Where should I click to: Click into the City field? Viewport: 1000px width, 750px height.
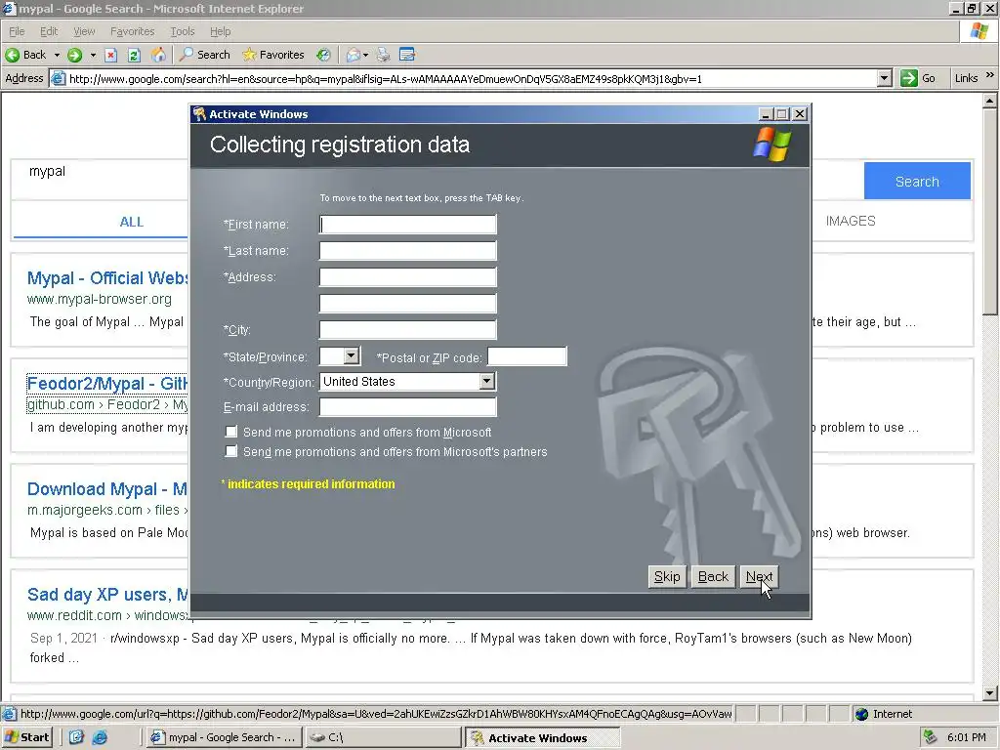(407, 329)
